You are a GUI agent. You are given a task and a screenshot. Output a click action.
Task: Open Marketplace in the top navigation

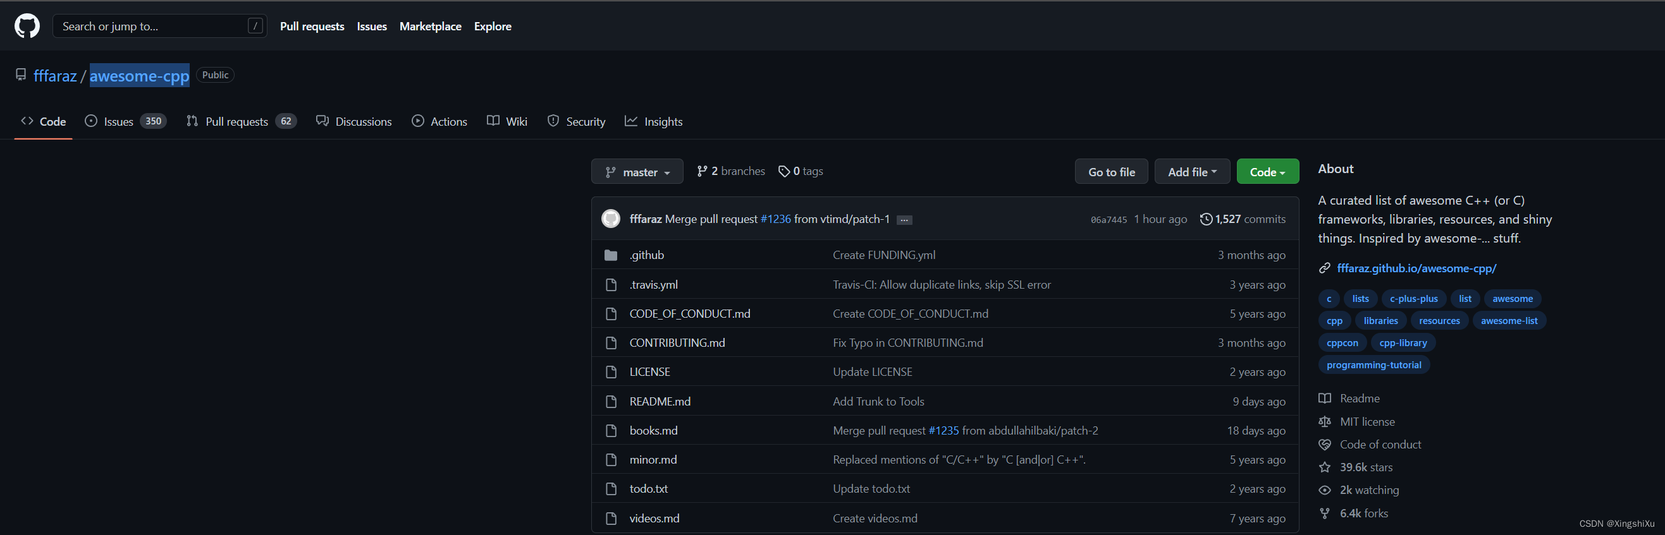tap(431, 27)
